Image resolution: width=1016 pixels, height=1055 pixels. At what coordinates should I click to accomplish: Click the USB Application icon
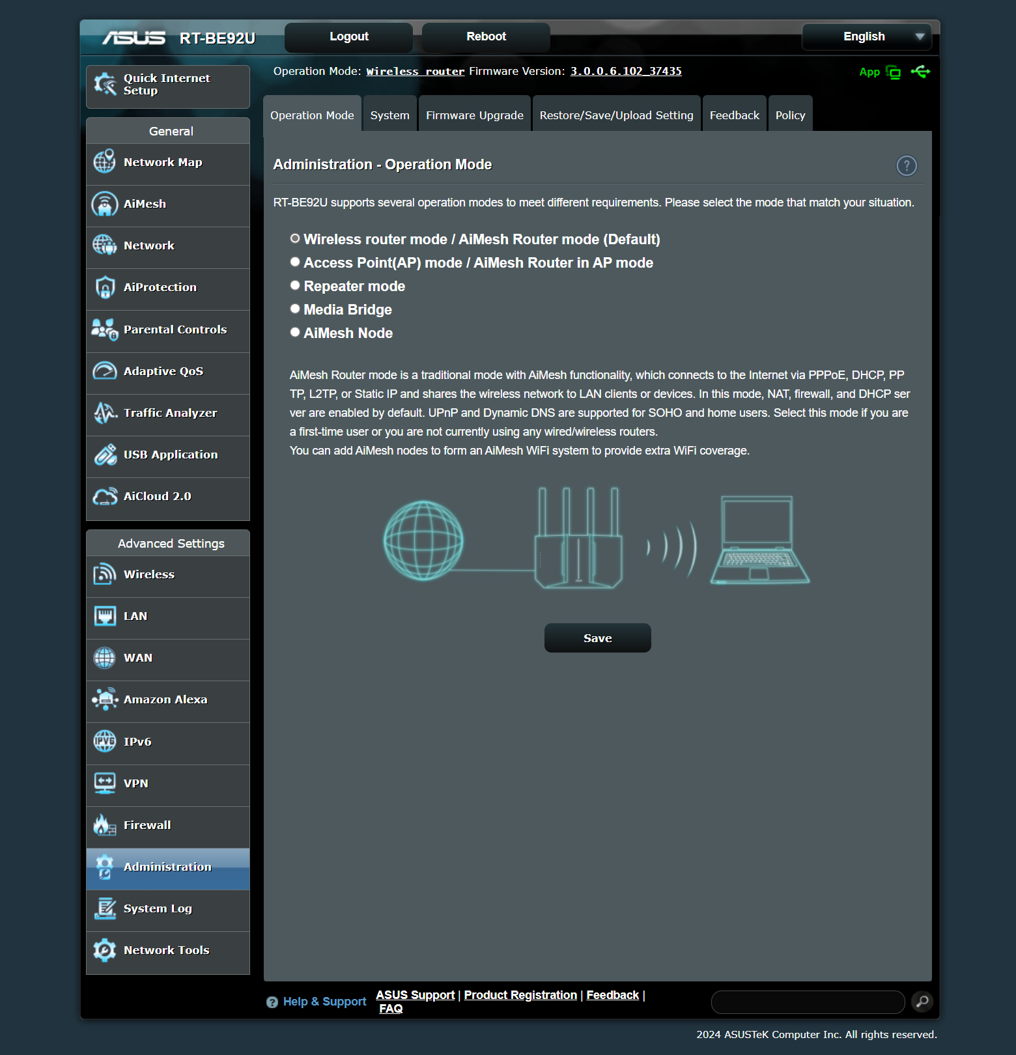105,455
